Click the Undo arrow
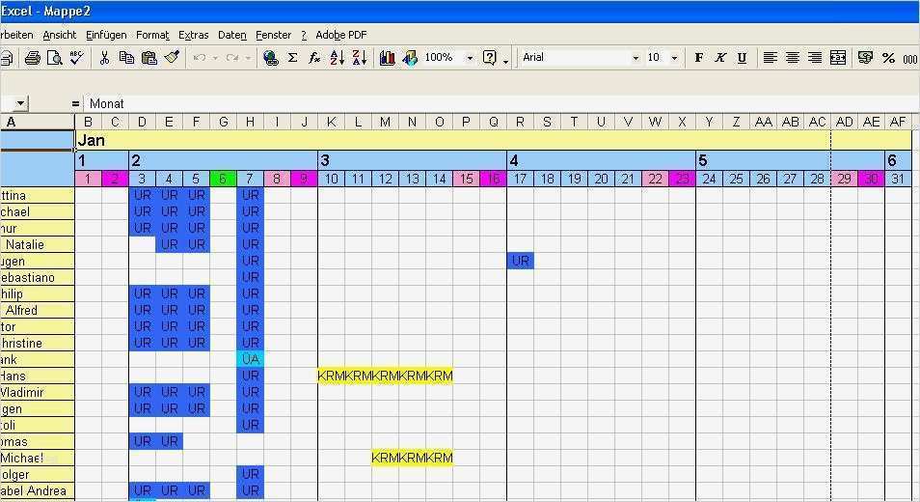920x502 pixels. click(200, 58)
